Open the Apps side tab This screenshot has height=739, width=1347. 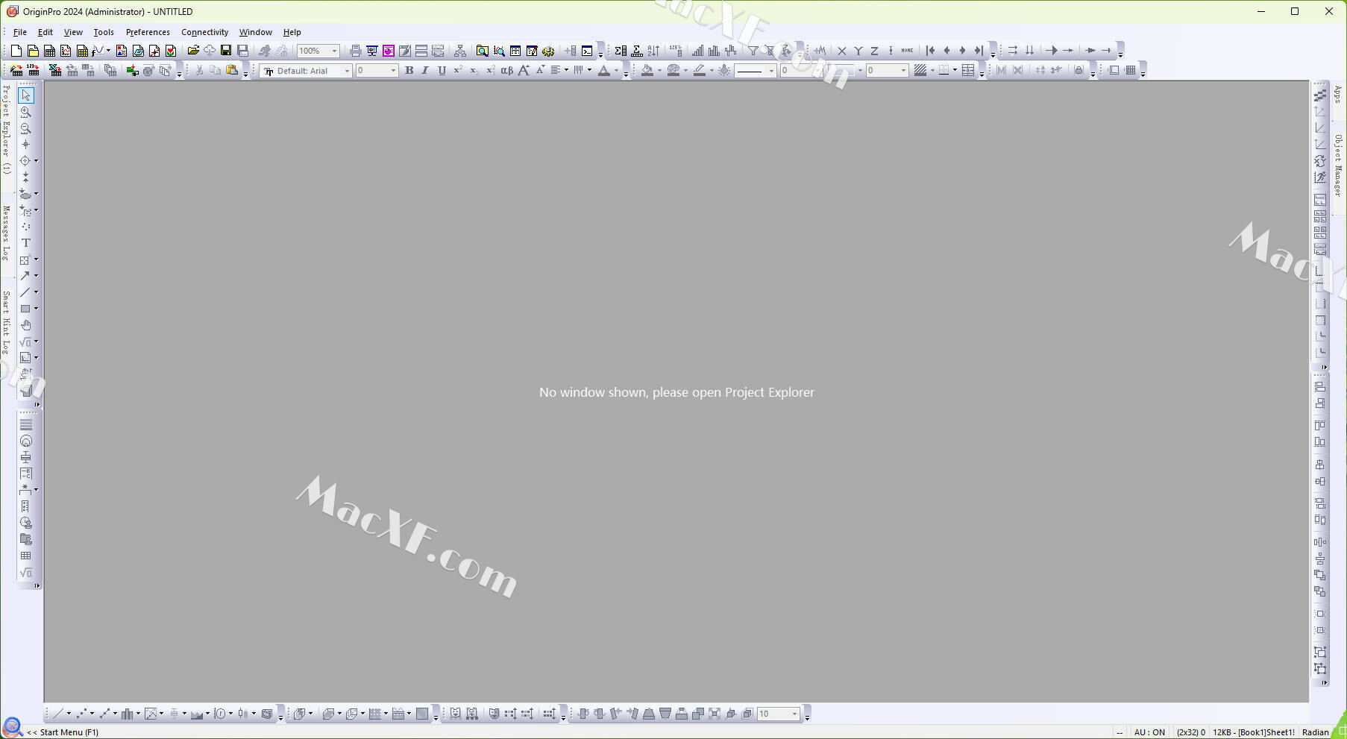click(1338, 94)
